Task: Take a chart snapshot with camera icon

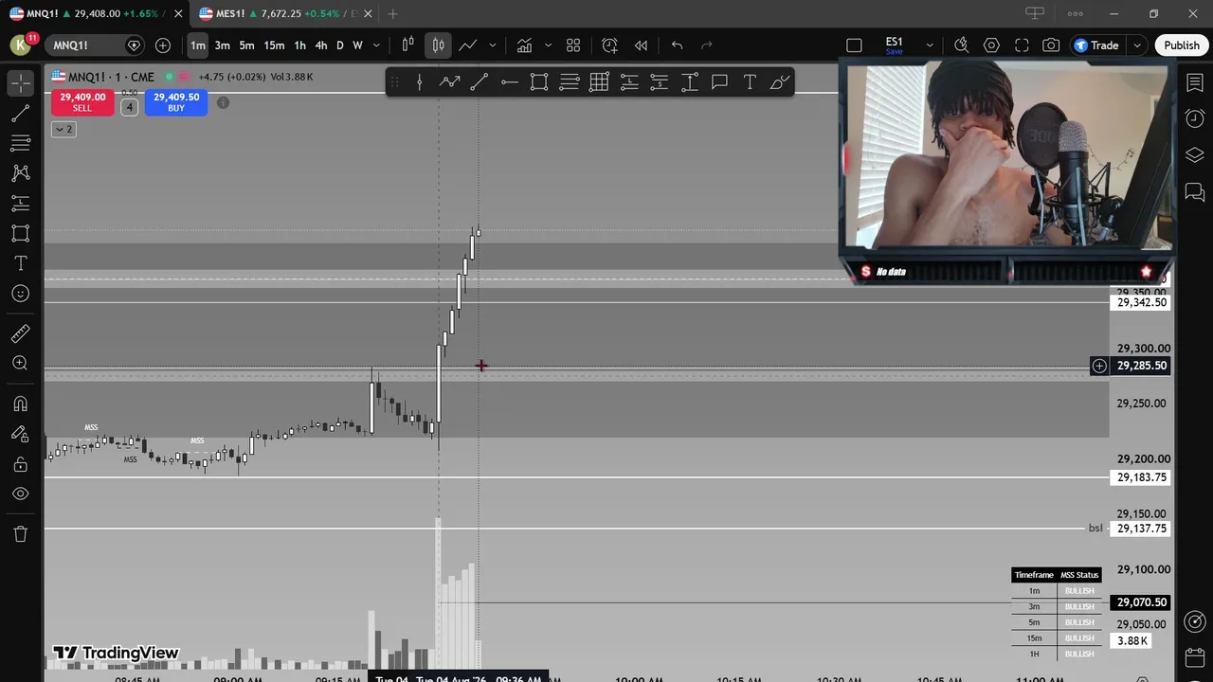Action: (x=1051, y=45)
